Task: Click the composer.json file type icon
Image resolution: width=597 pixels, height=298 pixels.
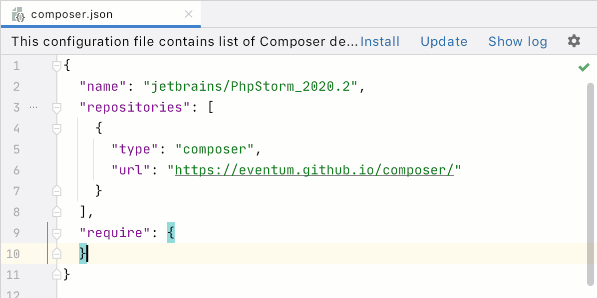Action: pos(18,14)
